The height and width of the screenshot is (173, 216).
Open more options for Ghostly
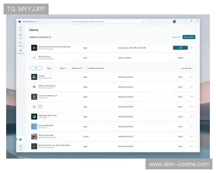click(192, 77)
